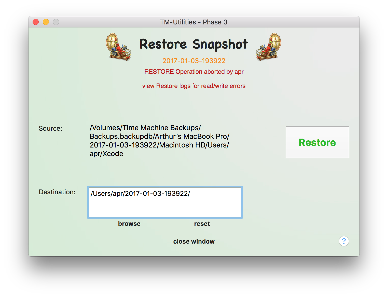
Task: Click the time machine icon right of title
Action: click(269, 47)
